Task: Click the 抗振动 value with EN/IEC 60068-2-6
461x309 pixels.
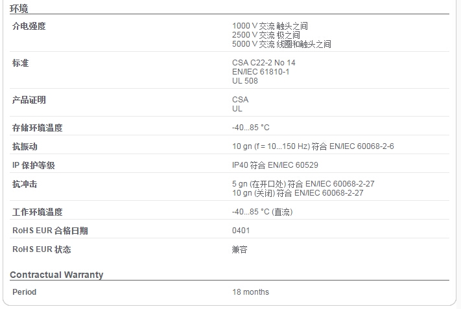Action: [313, 146]
